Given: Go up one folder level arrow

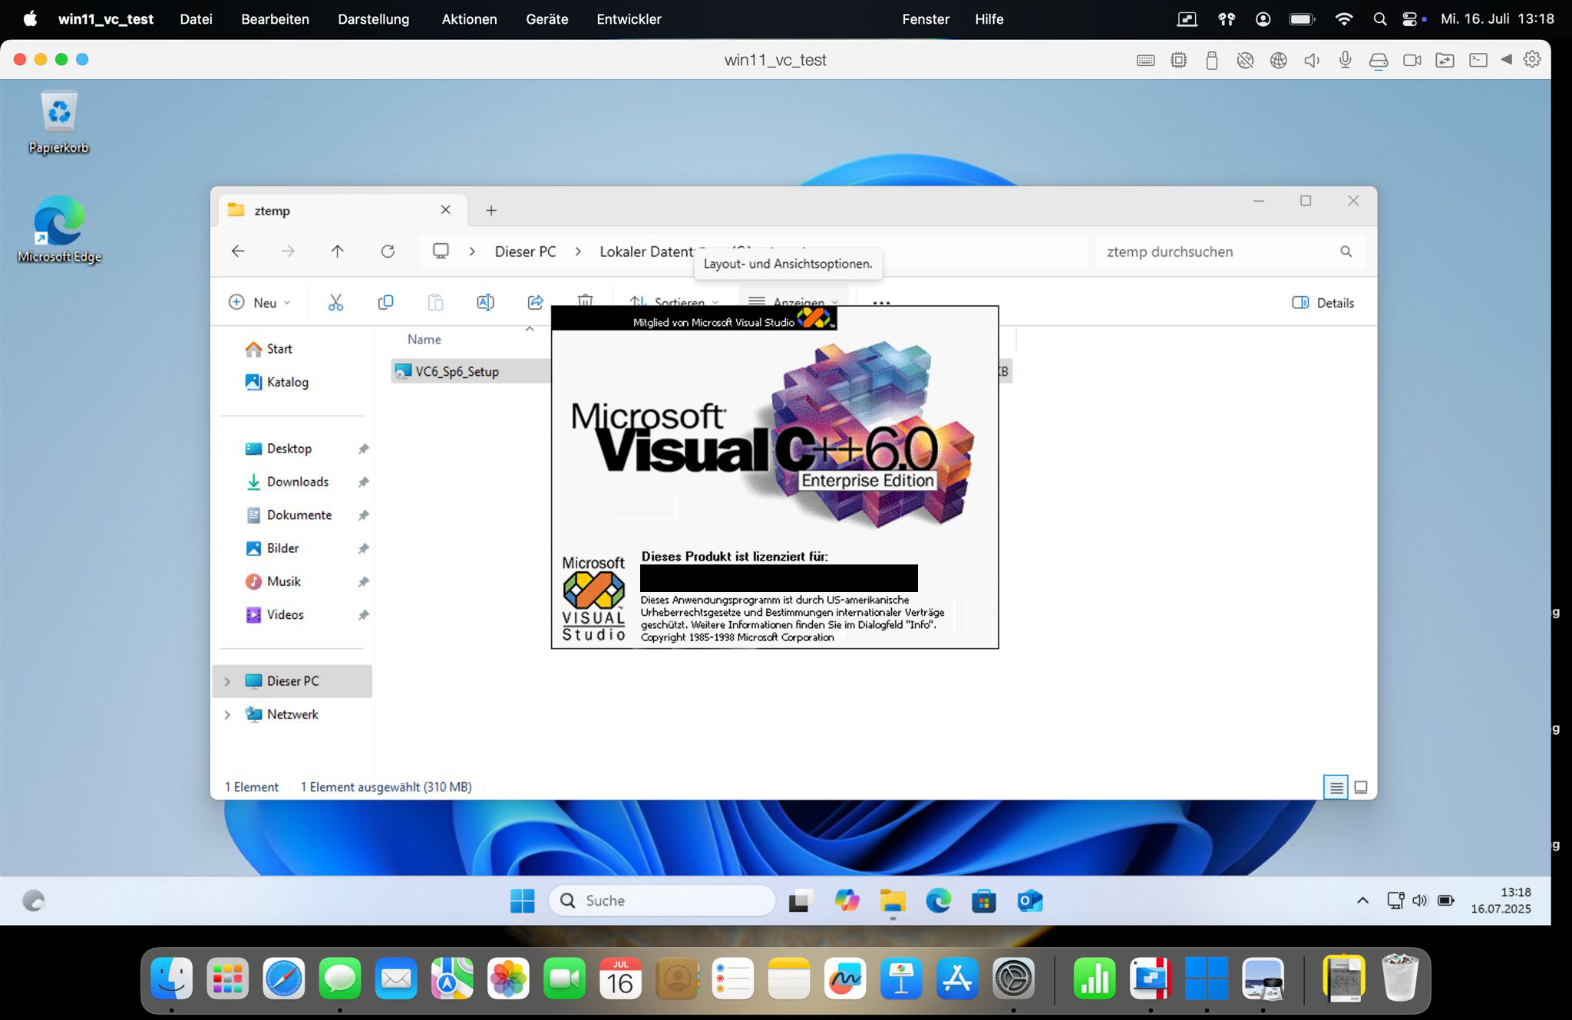Looking at the screenshot, I should (337, 252).
